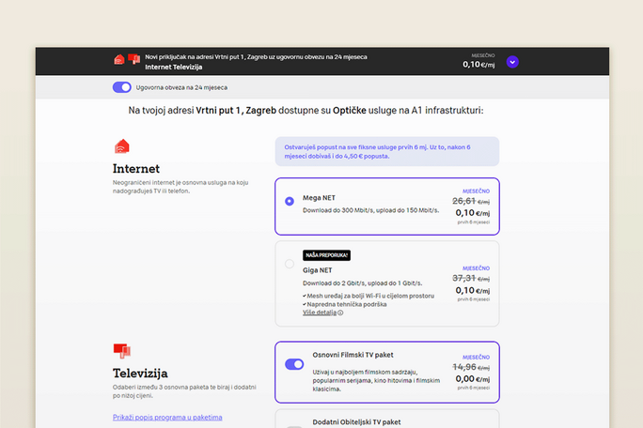Click the Internet Televizija summary title
Screen dimensions: 643x428
(173, 68)
